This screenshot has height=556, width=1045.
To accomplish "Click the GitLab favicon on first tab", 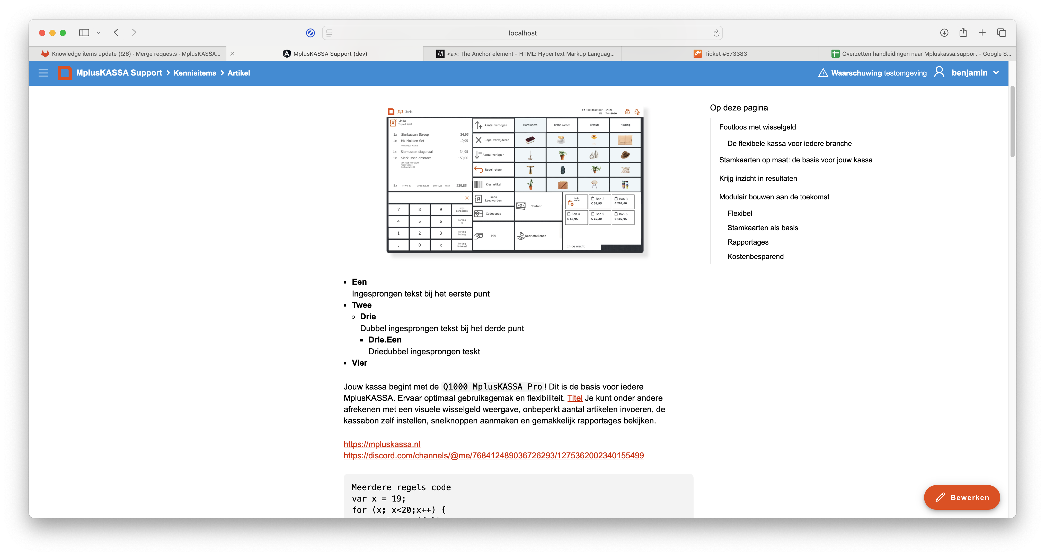I will pos(45,53).
